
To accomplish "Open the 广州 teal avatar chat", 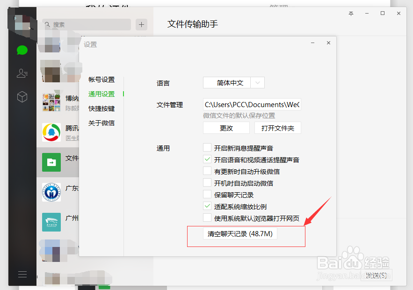I will click(51, 222).
